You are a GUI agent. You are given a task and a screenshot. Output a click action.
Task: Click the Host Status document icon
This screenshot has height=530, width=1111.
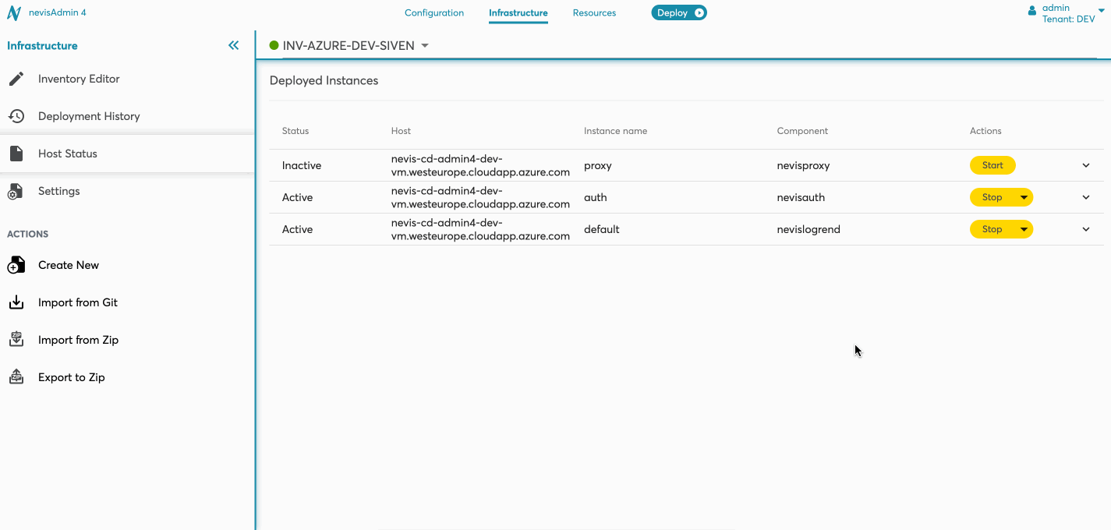(16, 154)
